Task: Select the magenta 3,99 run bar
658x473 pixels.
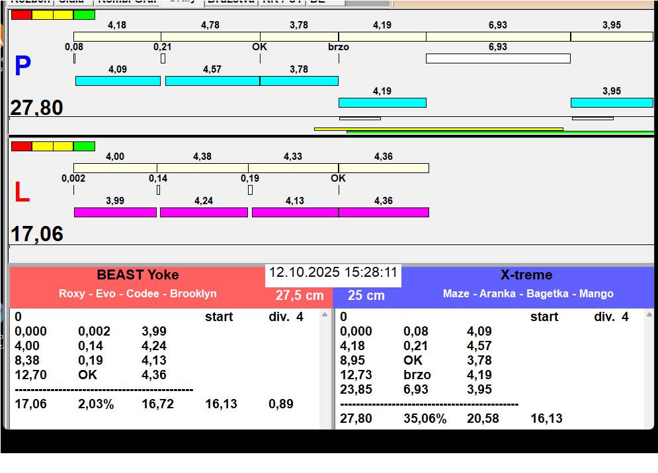Action: (116, 212)
